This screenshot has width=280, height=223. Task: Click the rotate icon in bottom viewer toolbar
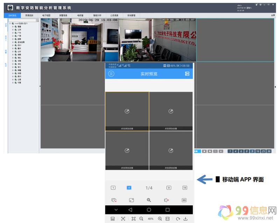pyautogui.click(x=178, y=219)
